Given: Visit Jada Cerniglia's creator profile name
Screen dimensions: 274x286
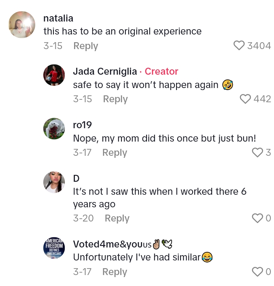Looking at the screenshot, I should (x=105, y=71).
